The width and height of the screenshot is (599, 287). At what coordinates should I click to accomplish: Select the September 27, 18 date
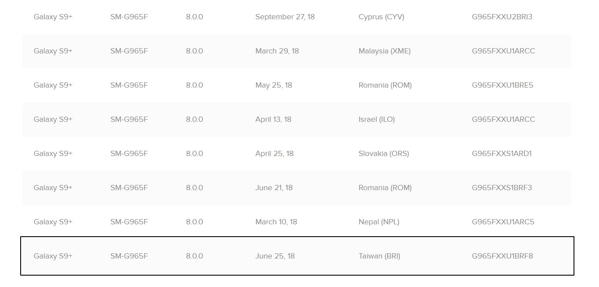285,17
